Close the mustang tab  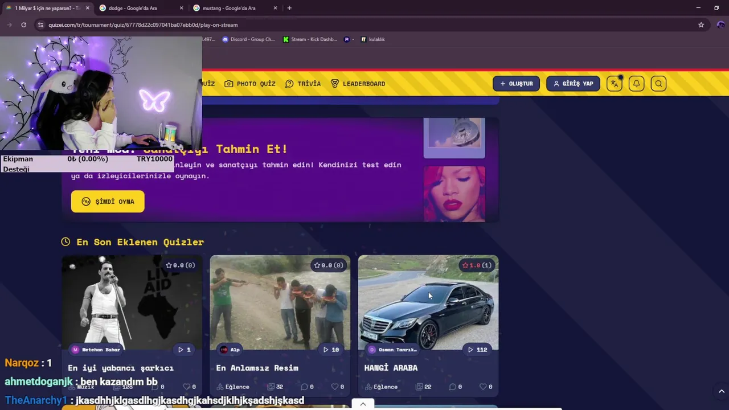276,8
